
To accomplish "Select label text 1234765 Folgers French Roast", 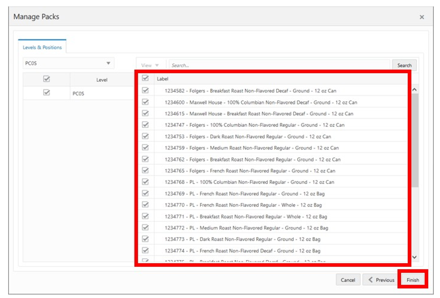I will coord(250,171).
